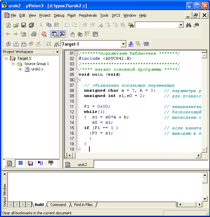This screenshot has height=217, width=210.
Task: Toggle the Project Window toolbar button
Action: coord(54,34)
